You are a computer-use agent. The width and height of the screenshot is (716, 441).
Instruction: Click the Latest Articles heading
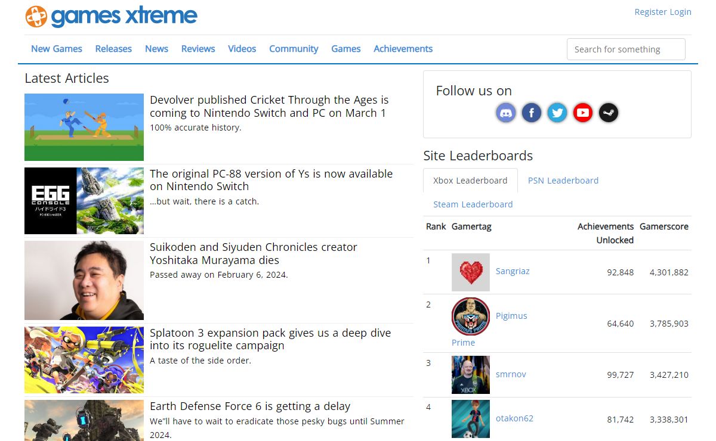67,78
